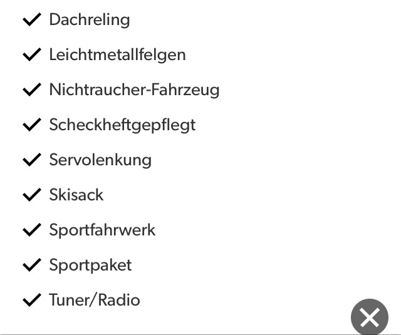Select the Nichtraucher-Fahrzeug label
This screenshot has height=335, width=401.
click(134, 90)
